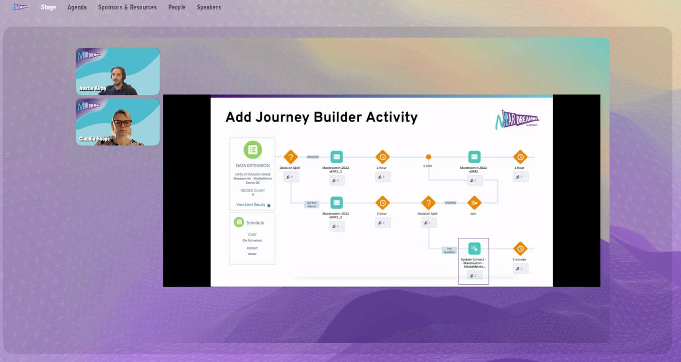Go to the Sponsors & Resources tab
Screen dimensions: 681x362
127,7
